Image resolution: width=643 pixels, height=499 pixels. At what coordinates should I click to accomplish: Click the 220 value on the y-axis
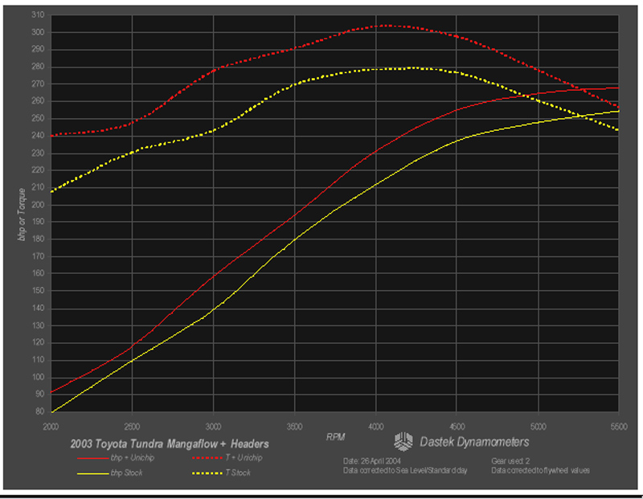(38, 170)
